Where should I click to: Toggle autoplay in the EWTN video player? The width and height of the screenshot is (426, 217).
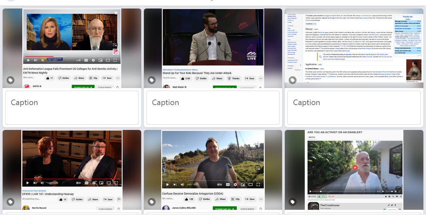[78, 60]
